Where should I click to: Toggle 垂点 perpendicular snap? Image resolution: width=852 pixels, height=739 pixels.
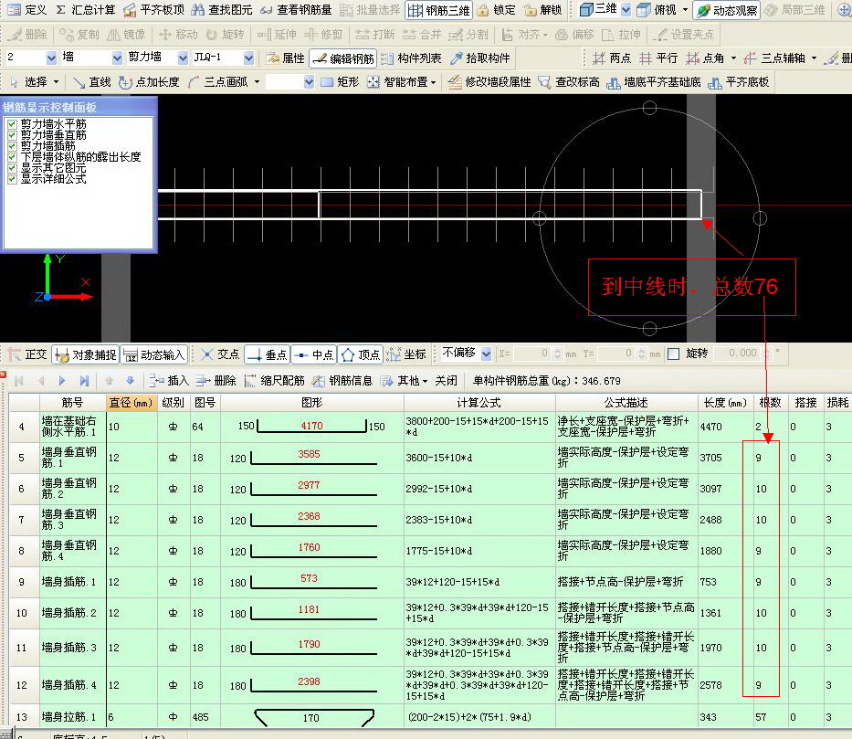(267, 354)
